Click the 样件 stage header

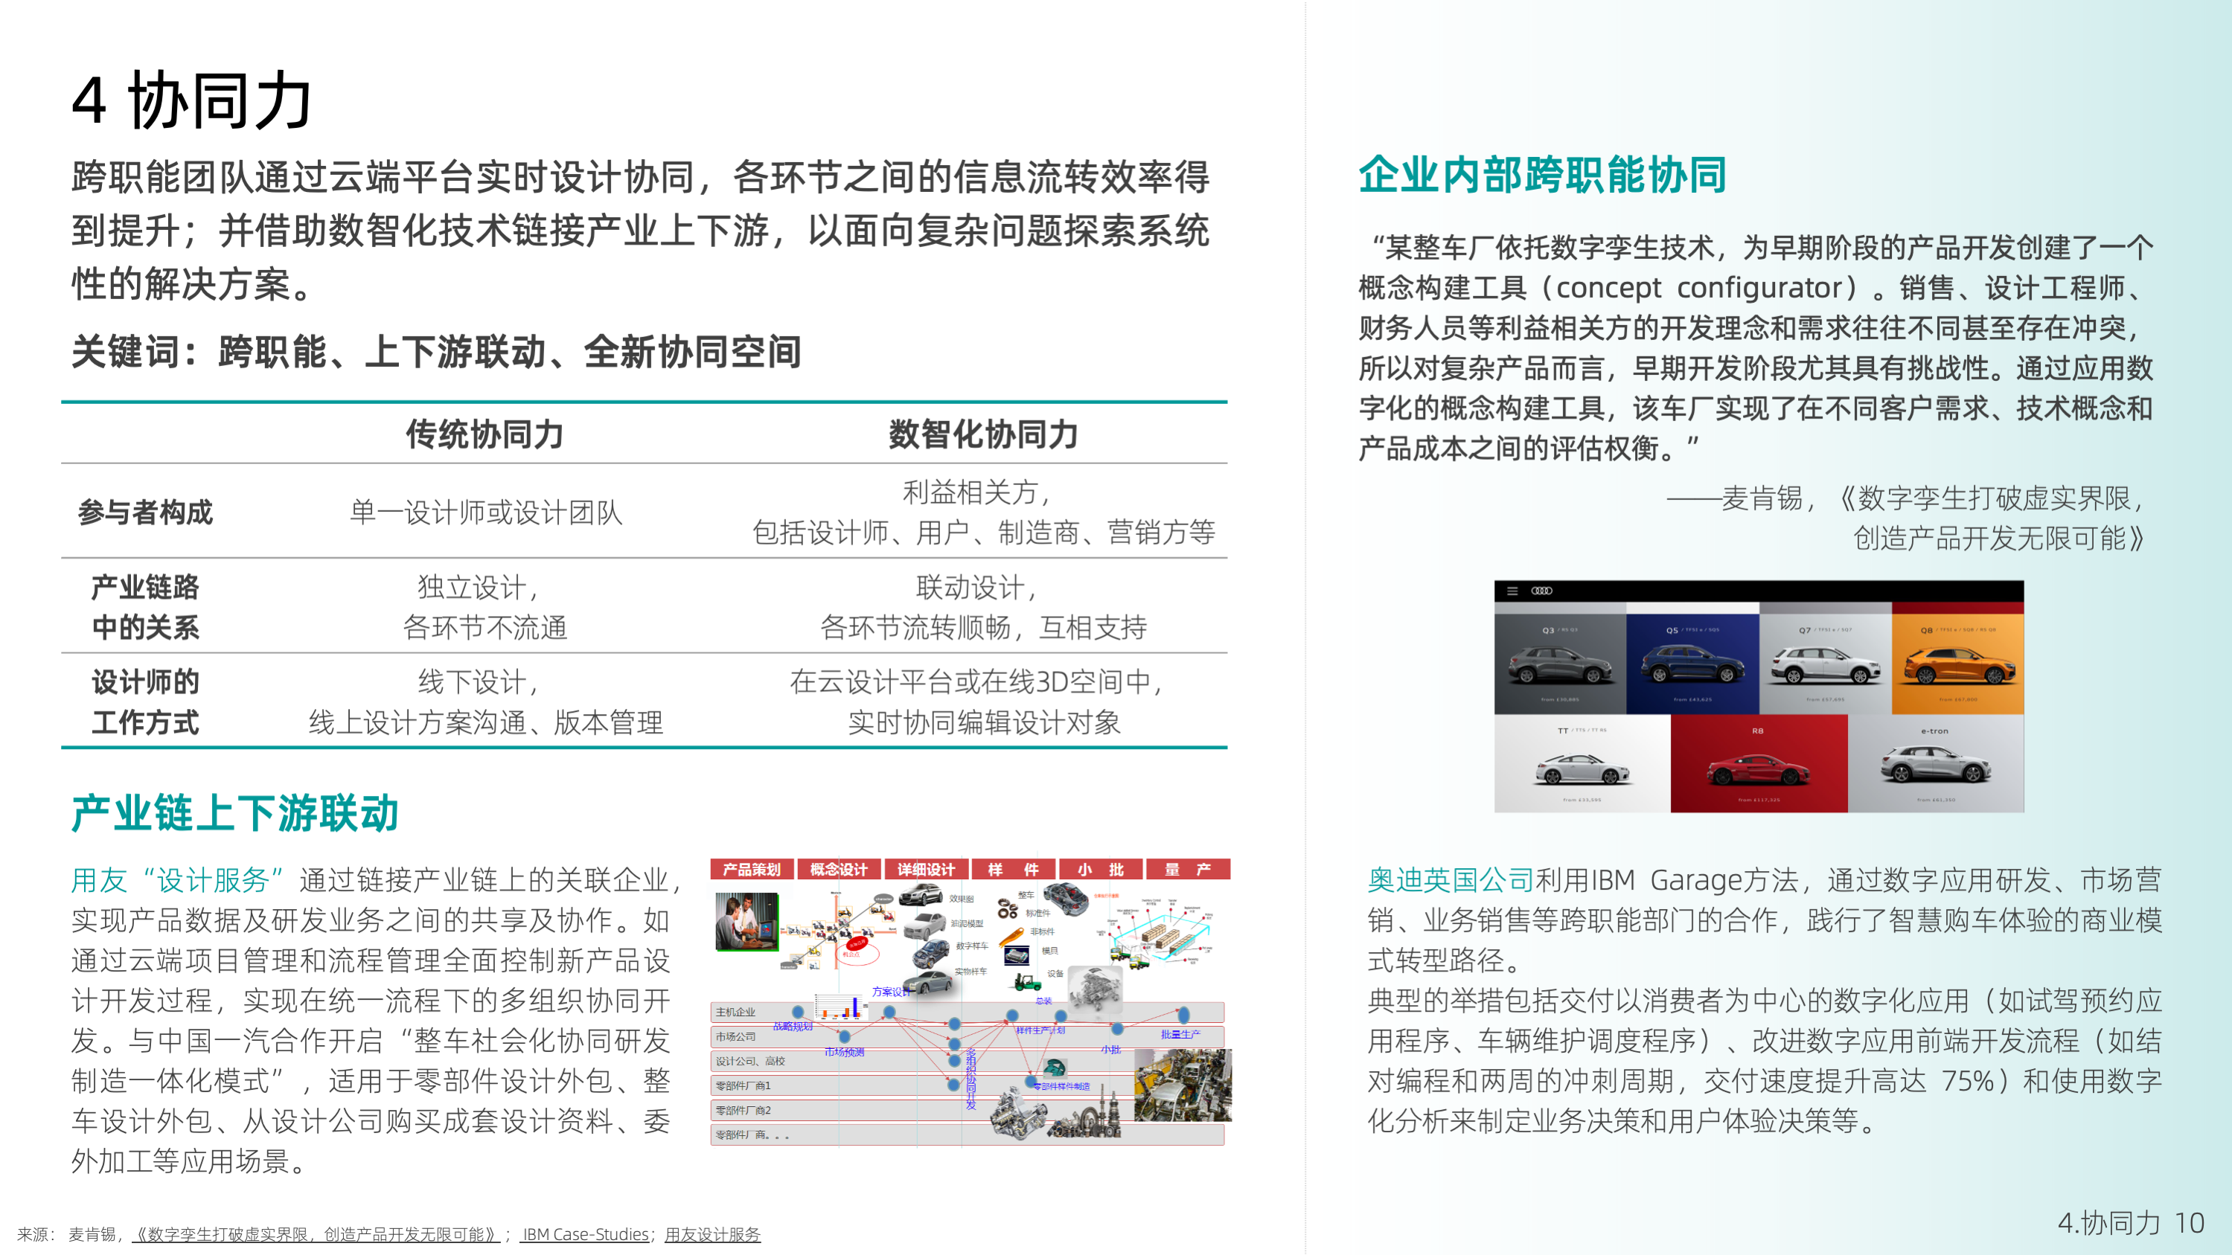pos(1014,869)
